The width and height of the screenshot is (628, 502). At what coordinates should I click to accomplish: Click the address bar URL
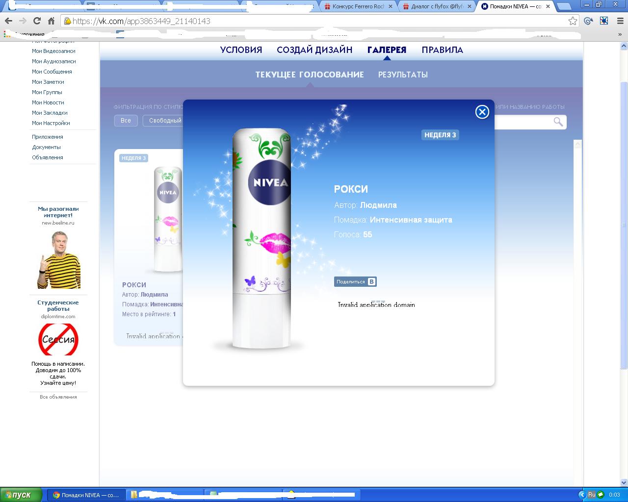[141, 21]
